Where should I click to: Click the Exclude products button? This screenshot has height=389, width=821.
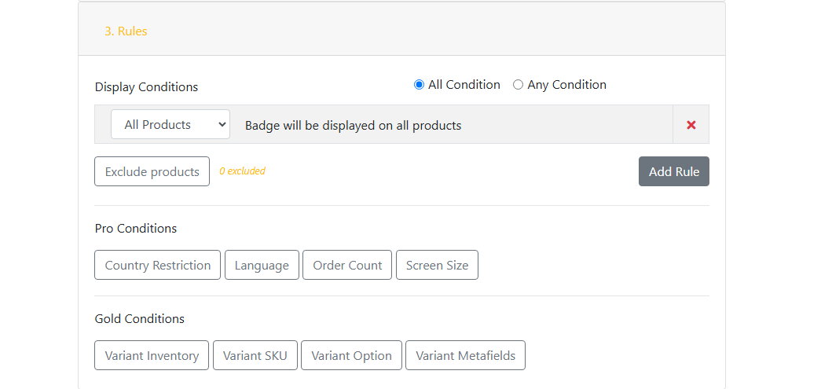click(152, 171)
